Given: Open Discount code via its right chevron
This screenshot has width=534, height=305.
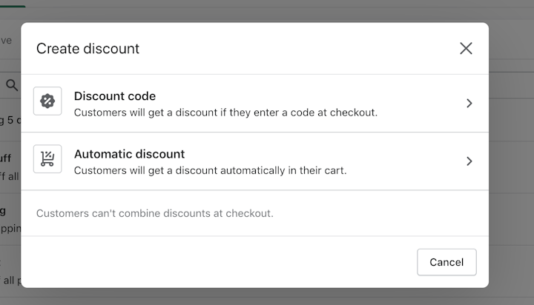Looking at the screenshot, I should pyautogui.click(x=469, y=103).
